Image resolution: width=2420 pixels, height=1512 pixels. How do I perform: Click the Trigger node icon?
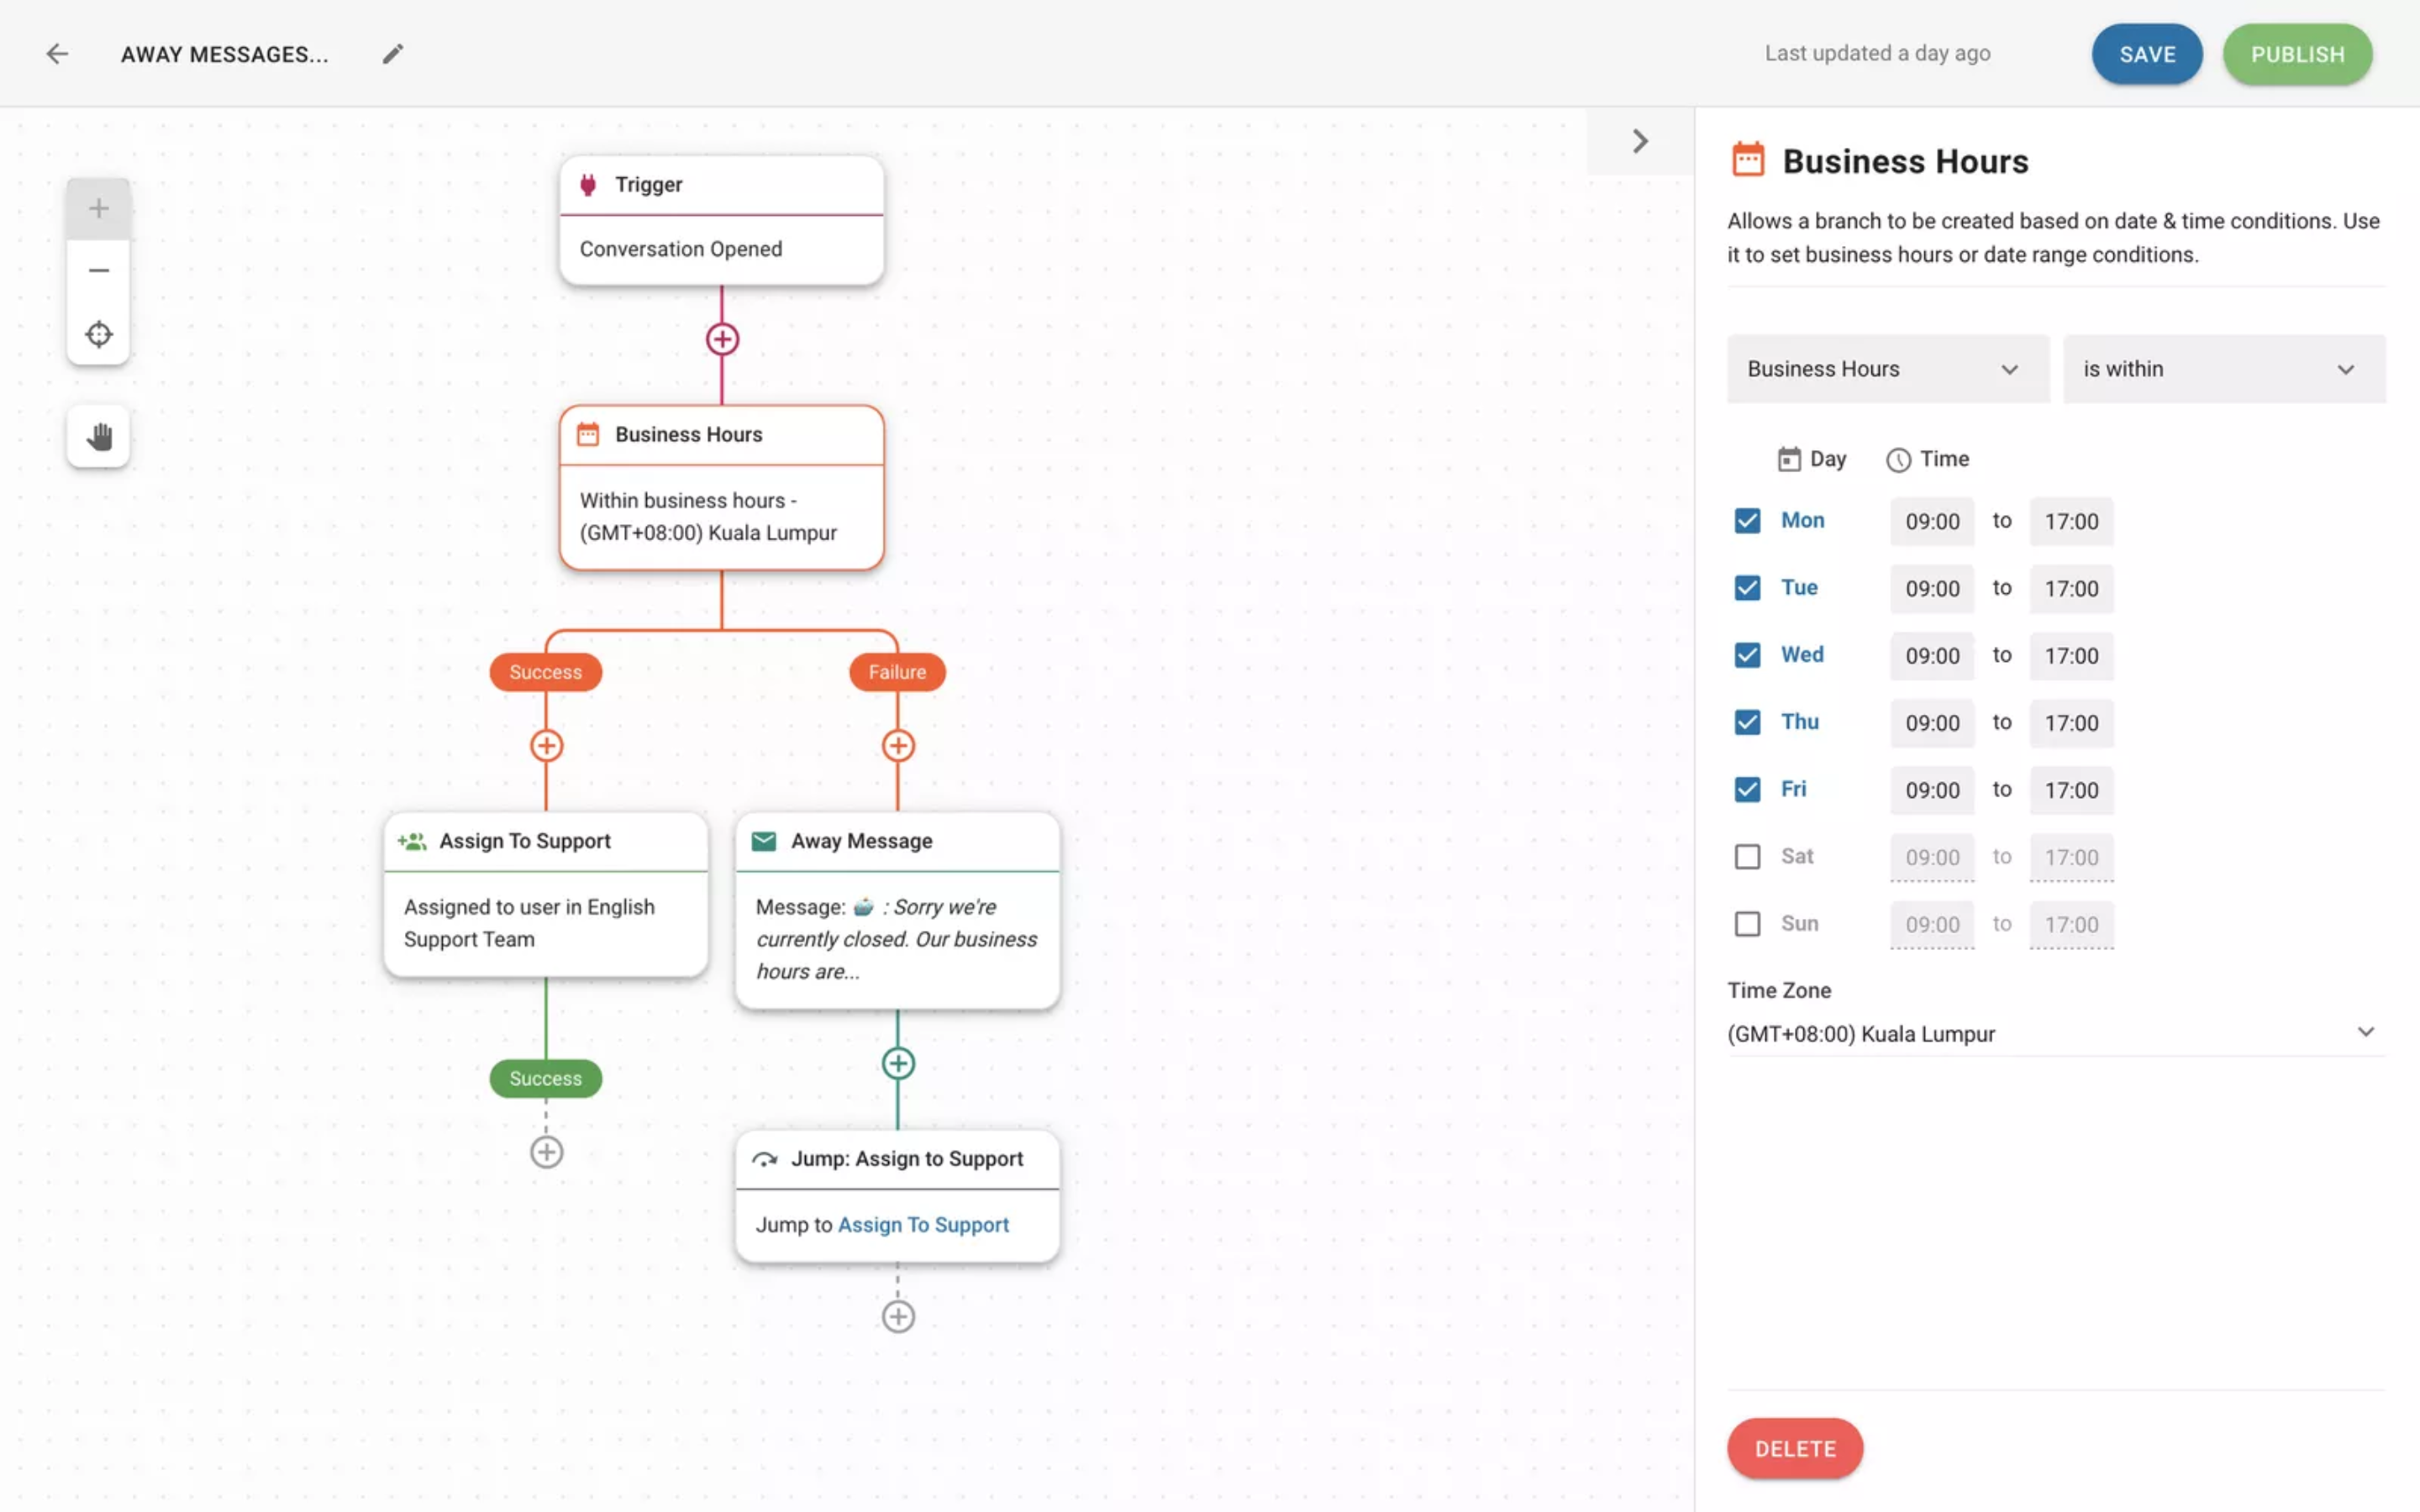589,185
